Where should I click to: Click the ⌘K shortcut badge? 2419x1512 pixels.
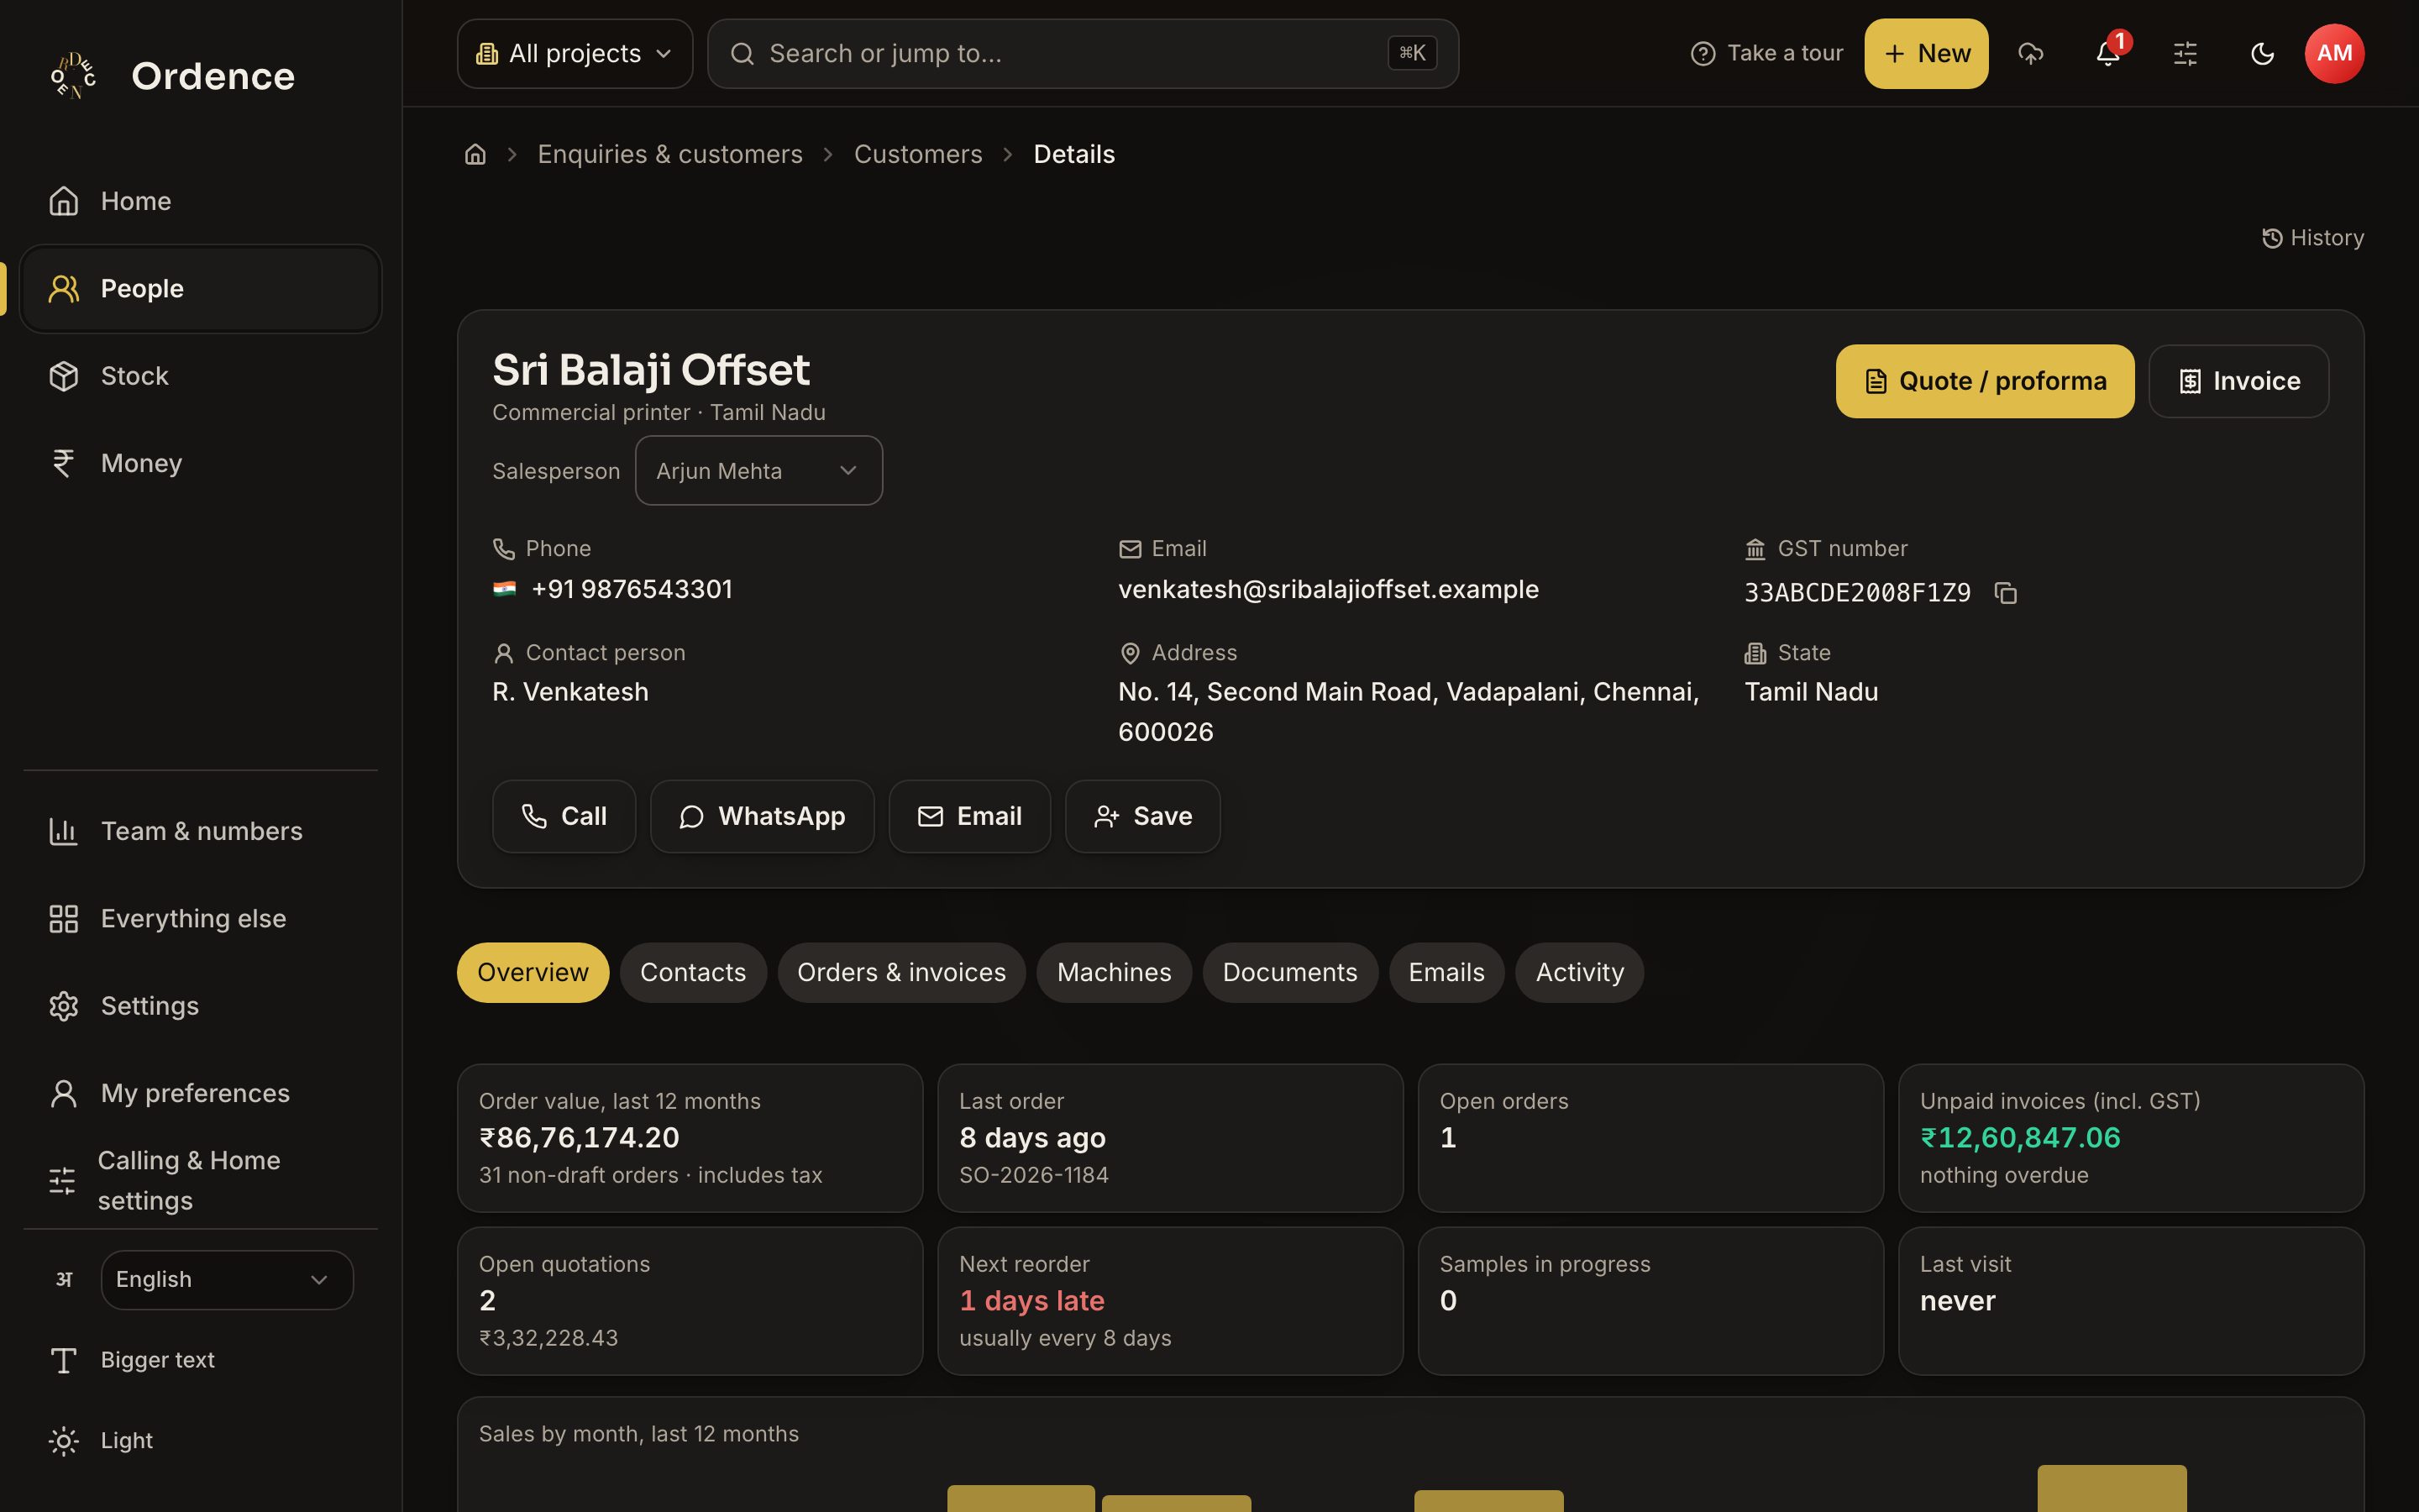coord(1411,53)
